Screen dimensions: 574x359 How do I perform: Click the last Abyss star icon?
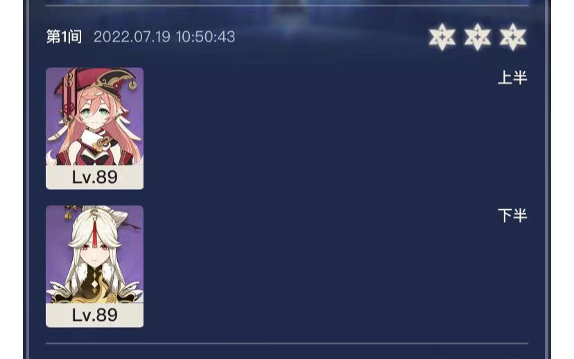tap(513, 37)
